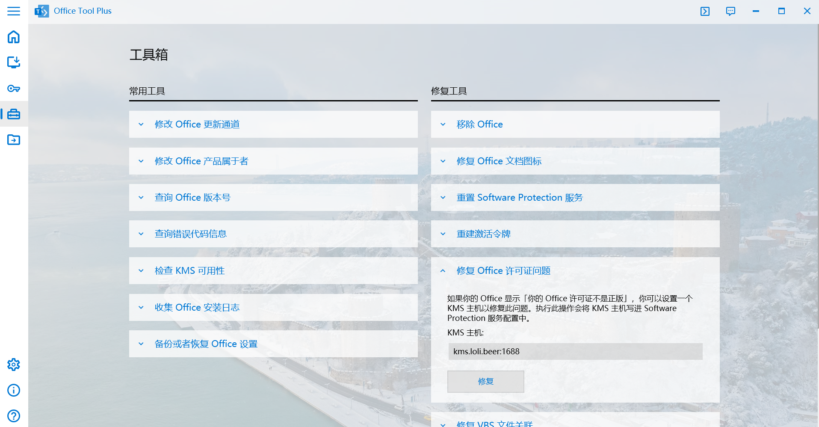Screen dimensions: 819x427
Task: Go to the Home page icon
Action: (x=14, y=37)
